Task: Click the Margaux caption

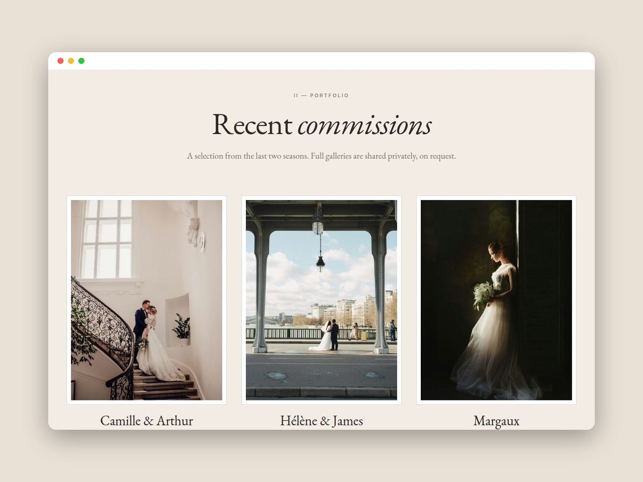Action: (x=496, y=421)
